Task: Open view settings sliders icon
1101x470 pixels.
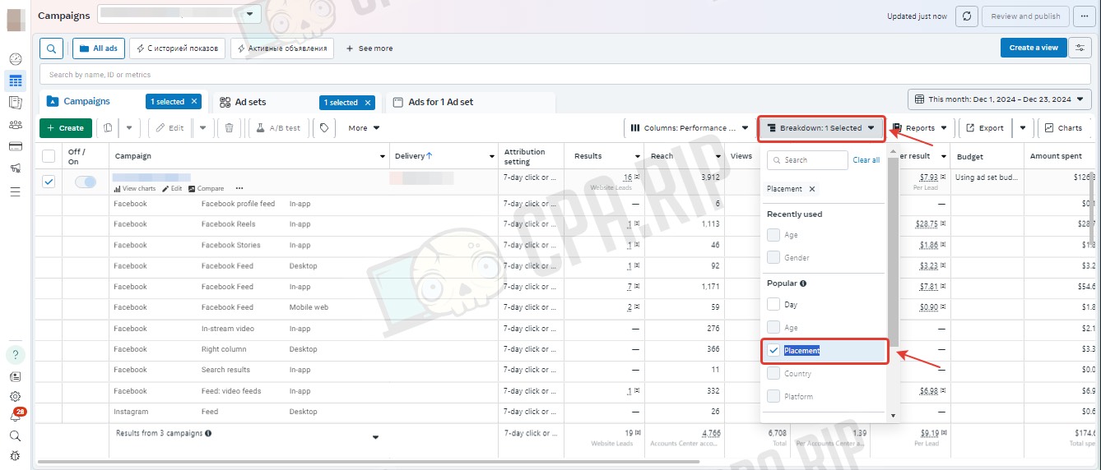Action: click(1080, 48)
